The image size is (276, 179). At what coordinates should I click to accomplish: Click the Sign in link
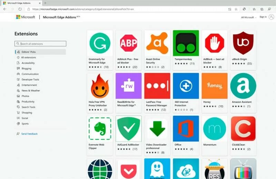click(x=263, y=17)
